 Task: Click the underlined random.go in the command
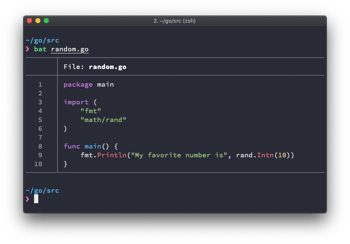70,49
